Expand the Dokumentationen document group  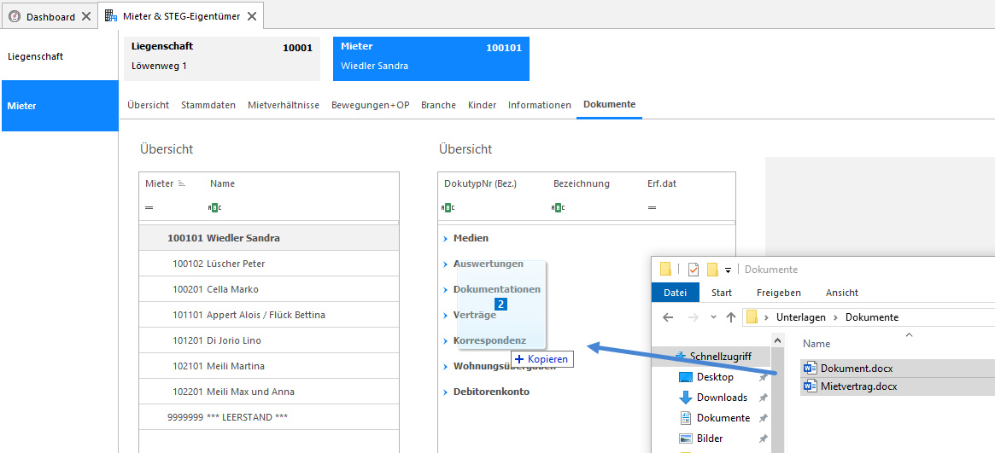tap(446, 289)
